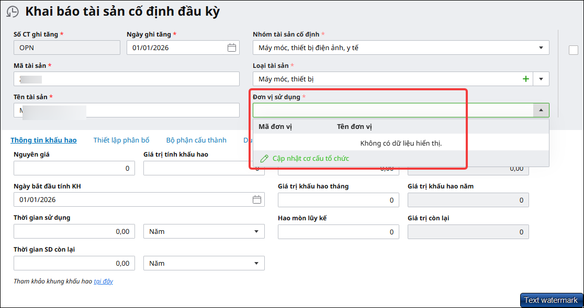Click Hao mòn lũy kế input field
This screenshot has width=584, height=308.
[x=339, y=231]
